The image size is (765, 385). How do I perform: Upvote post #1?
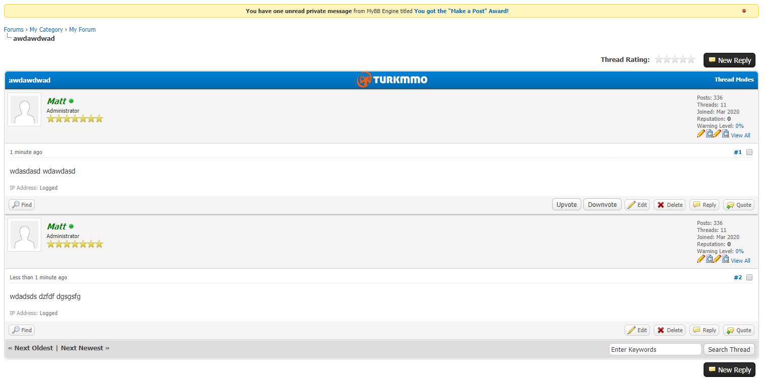pyautogui.click(x=567, y=204)
